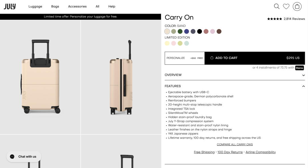Open the Bags menu
308x168 pixels.
tap(55, 6)
